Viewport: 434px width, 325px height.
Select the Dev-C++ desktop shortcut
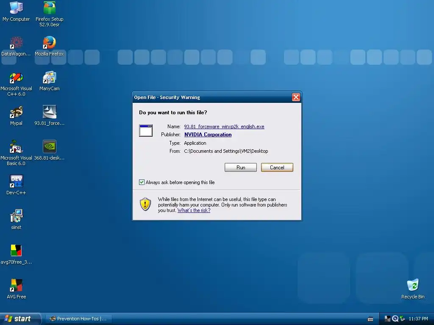[16, 185]
